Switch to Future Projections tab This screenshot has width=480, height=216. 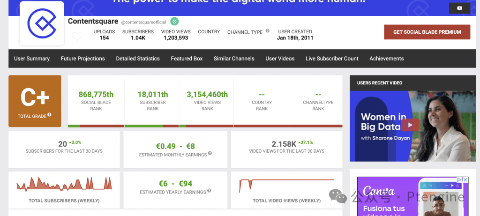(82, 59)
